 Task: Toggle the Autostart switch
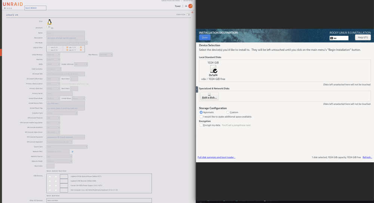[x=48, y=27]
